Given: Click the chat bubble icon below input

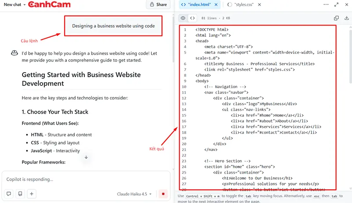Looking at the screenshot, I should tap(9, 194).
